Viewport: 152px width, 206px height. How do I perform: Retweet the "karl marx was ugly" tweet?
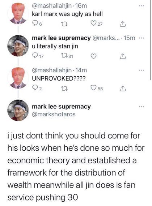65,24
